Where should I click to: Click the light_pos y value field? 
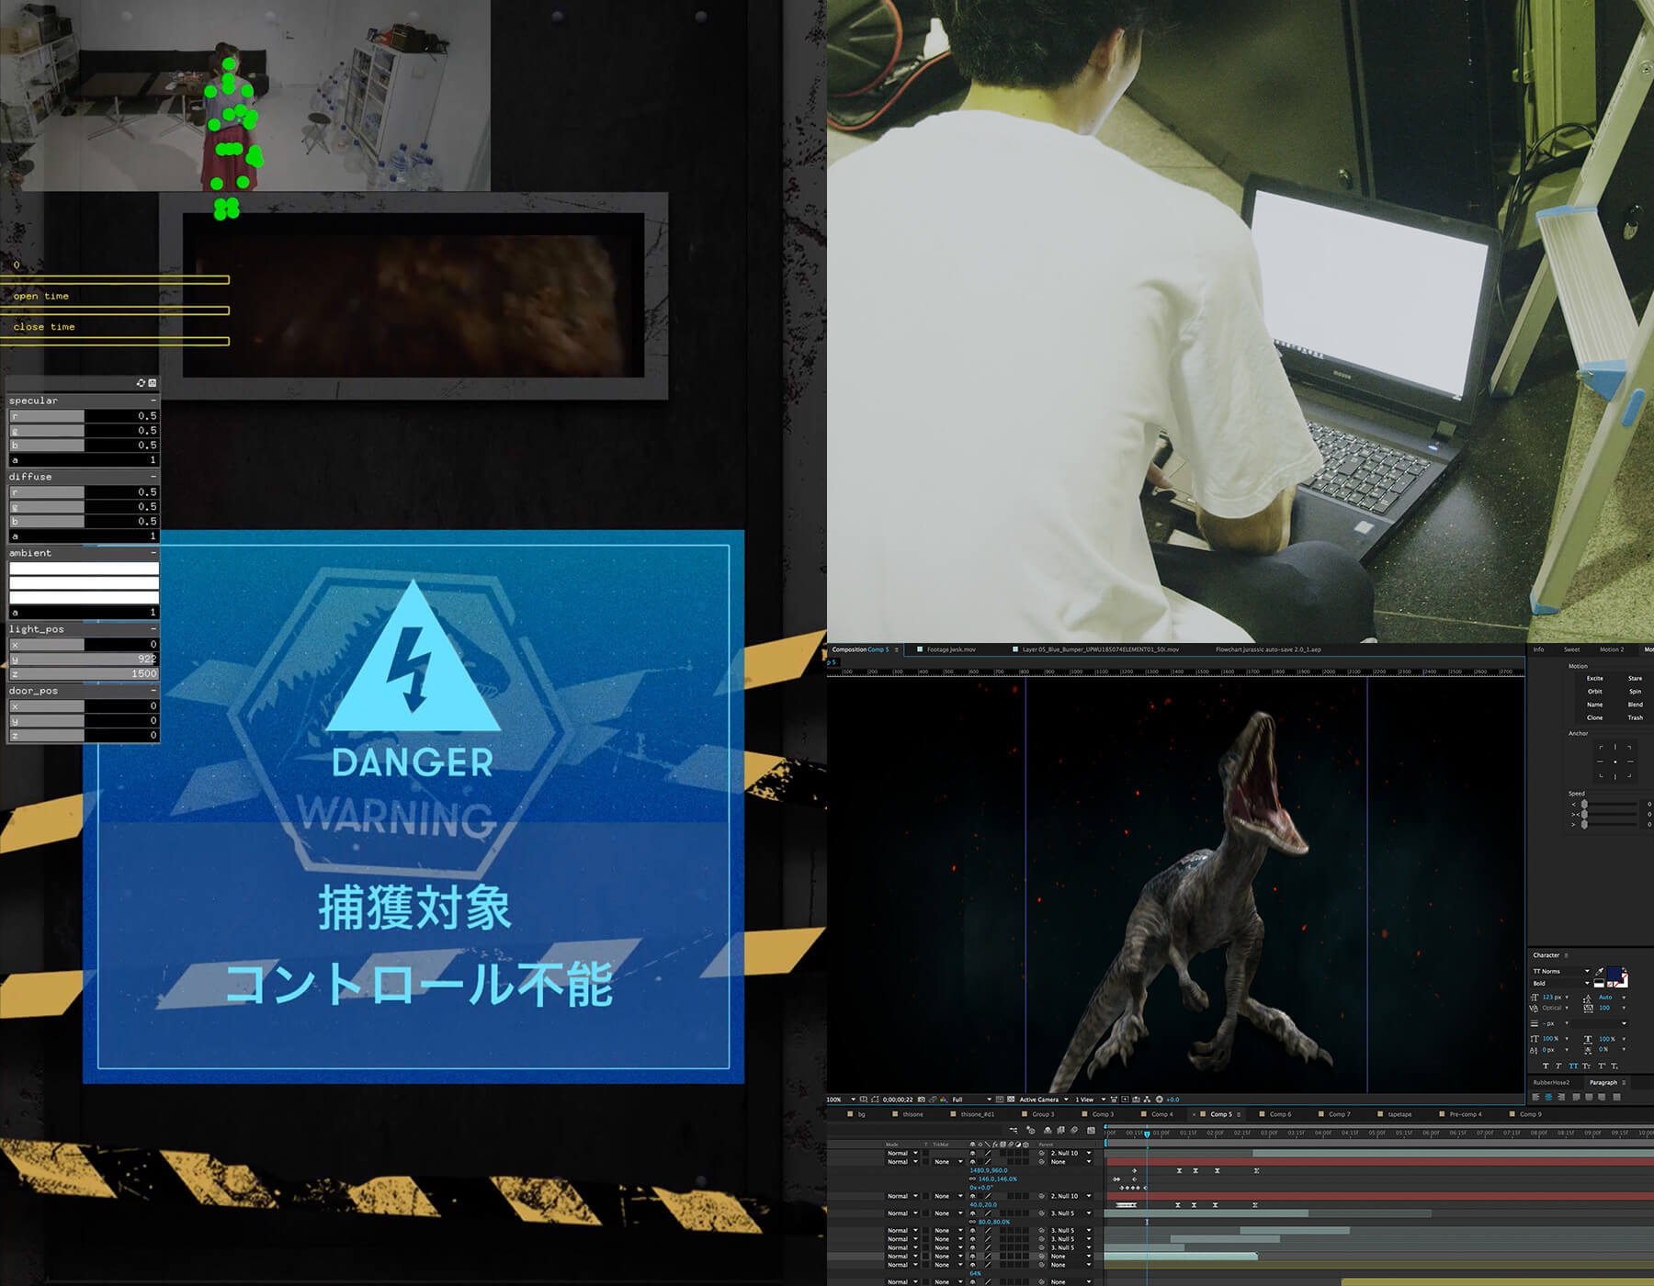tap(120, 660)
